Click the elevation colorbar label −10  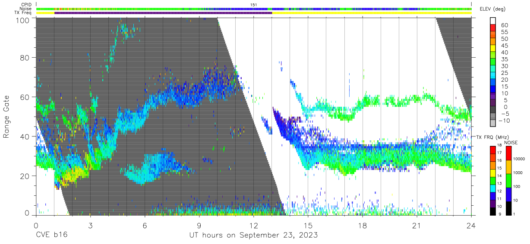[504, 120]
